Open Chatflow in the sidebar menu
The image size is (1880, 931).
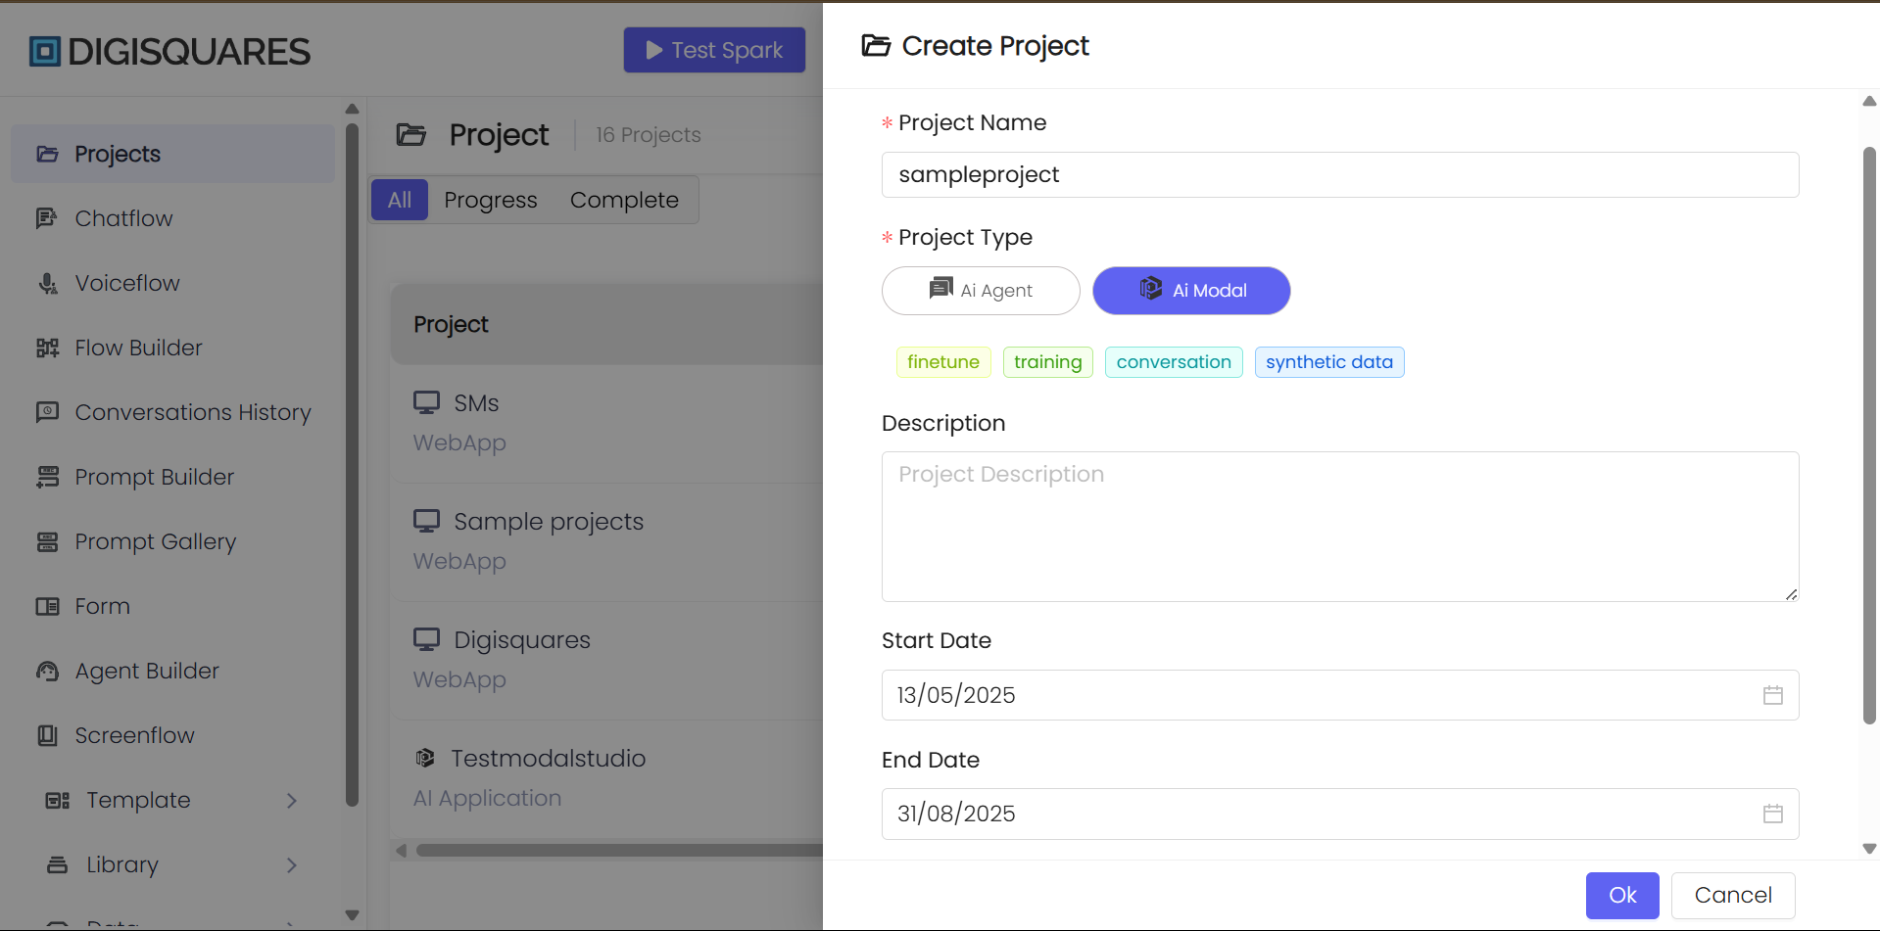click(x=172, y=218)
